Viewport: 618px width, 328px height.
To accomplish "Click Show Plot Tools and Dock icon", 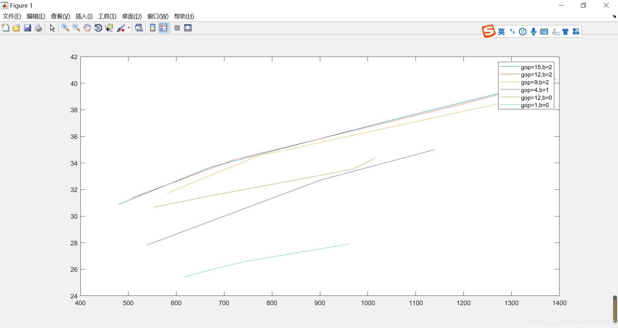I will 188,28.
